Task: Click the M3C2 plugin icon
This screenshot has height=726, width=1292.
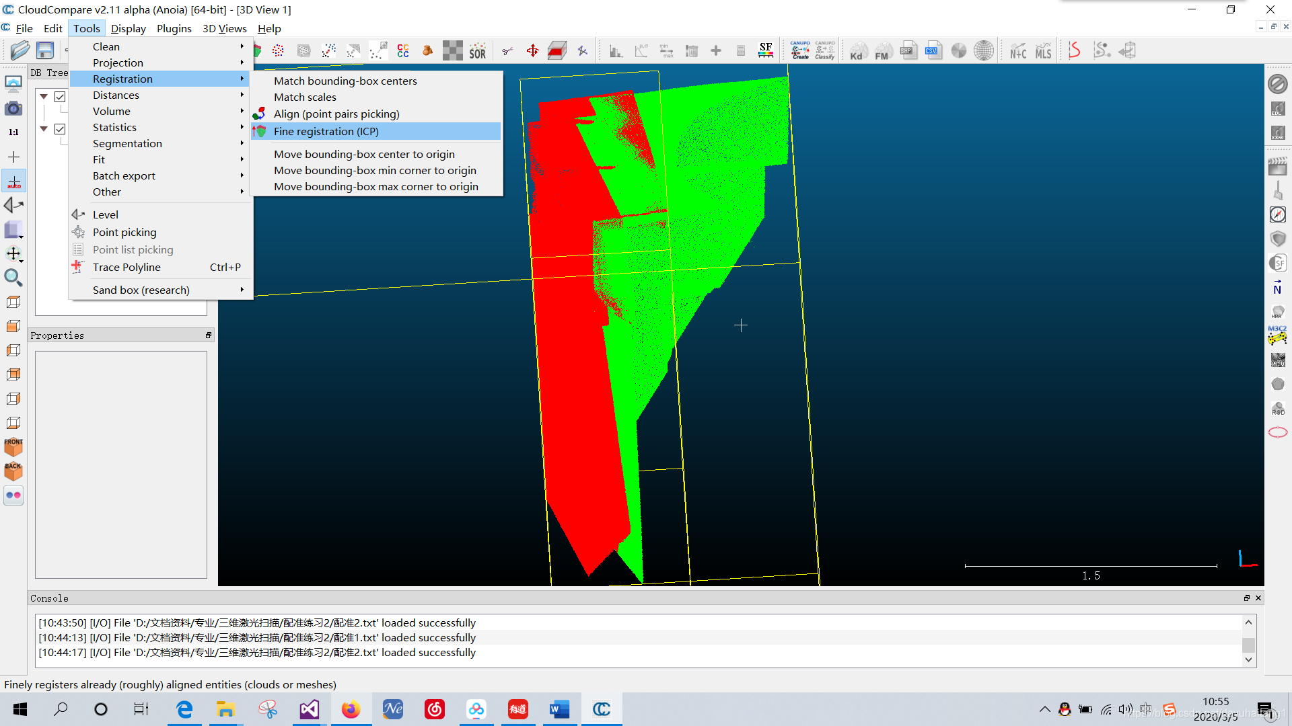Action: (x=1277, y=335)
